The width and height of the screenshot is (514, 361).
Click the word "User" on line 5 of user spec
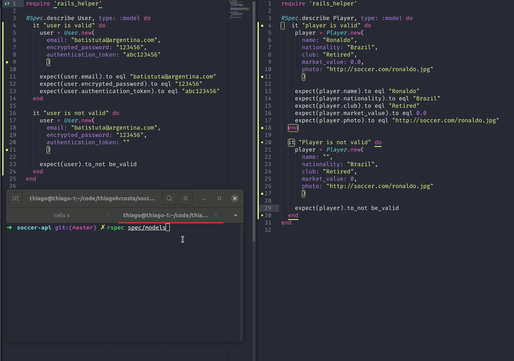[x=70, y=33]
